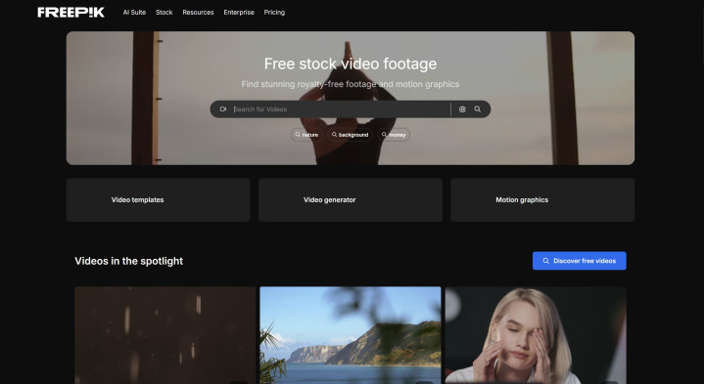
Task: Open the AI Suite menu
Action: [x=134, y=12]
